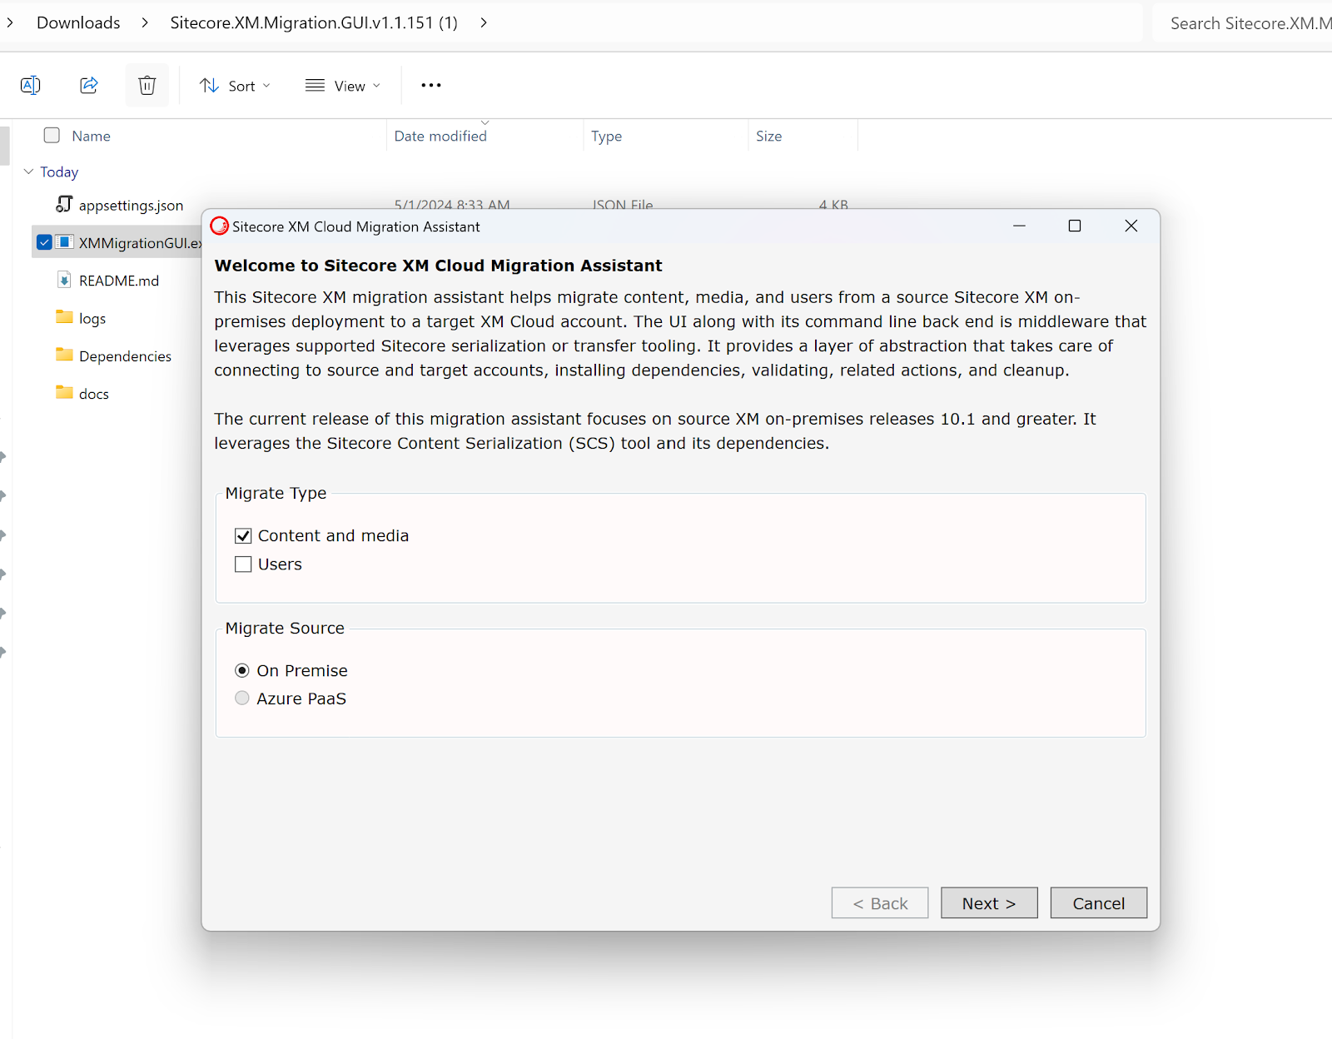Select the On Premise radio button
This screenshot has width=1332, height=1039.
[242, 670]
